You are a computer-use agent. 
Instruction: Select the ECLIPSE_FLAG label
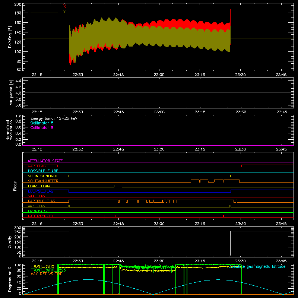click(x=41, y=191)
